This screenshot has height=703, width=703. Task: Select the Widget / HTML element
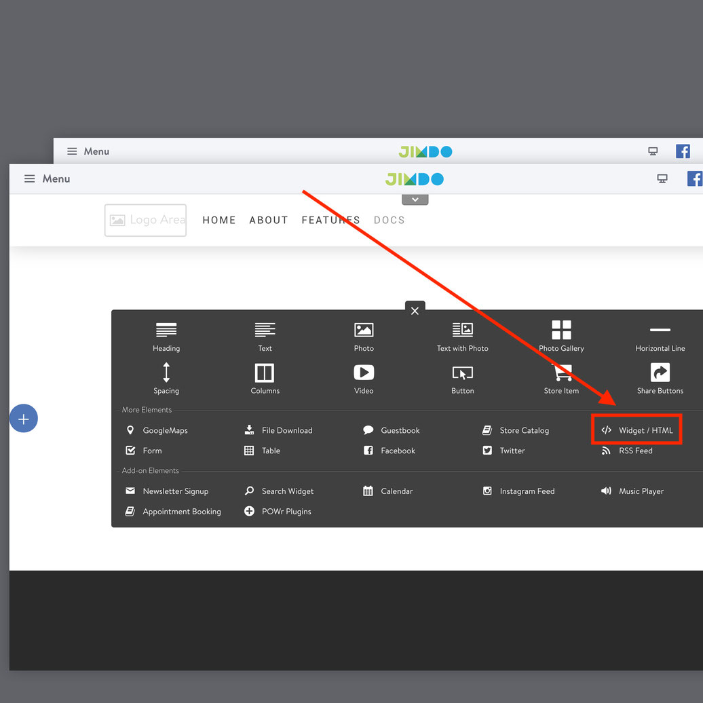[636, 430]
